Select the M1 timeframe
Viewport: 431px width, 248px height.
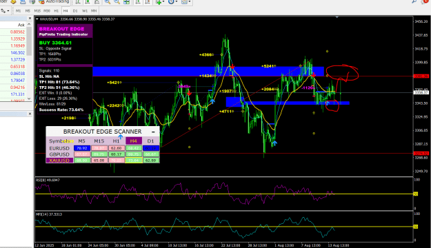point(18,11)
